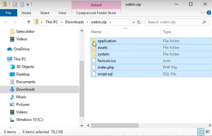Click the search magnifier icon
The height and width of the screenshot is (136, 212).
point(204,22)
